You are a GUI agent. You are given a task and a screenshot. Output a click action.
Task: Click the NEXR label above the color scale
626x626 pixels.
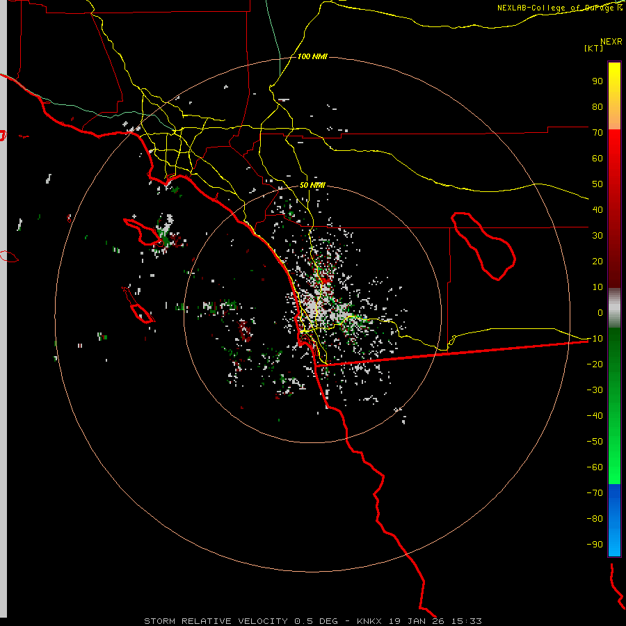coord(611,41)
